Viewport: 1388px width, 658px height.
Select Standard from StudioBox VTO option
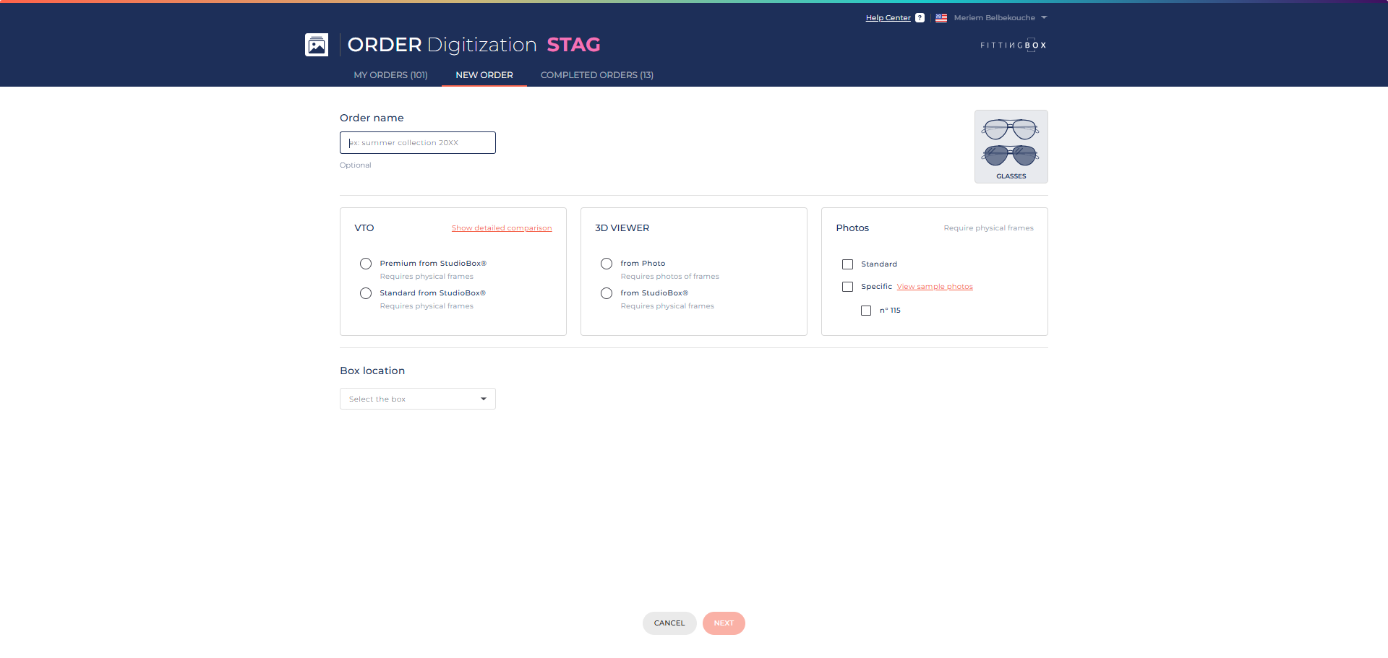[x=366, y=293]
